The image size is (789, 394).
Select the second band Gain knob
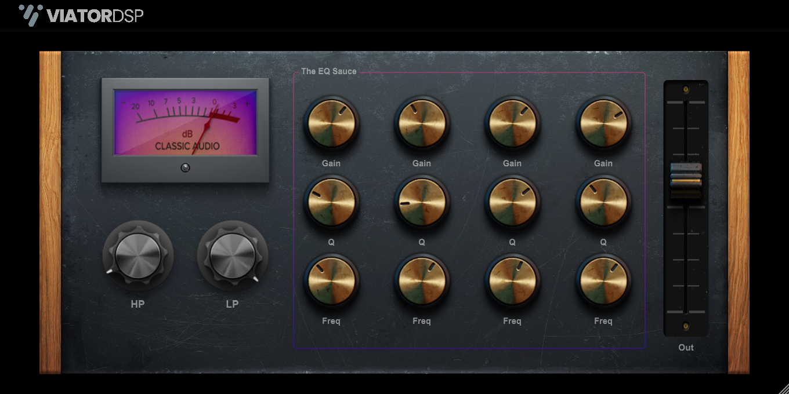click(422, 123)
